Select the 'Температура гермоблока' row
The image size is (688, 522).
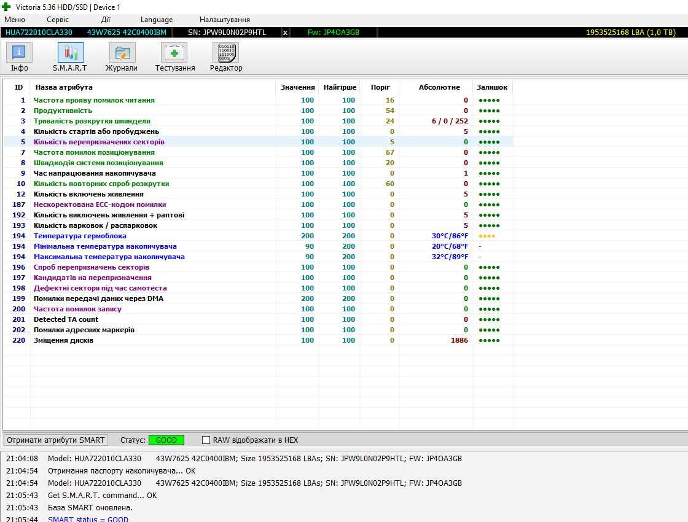[259, 236]
